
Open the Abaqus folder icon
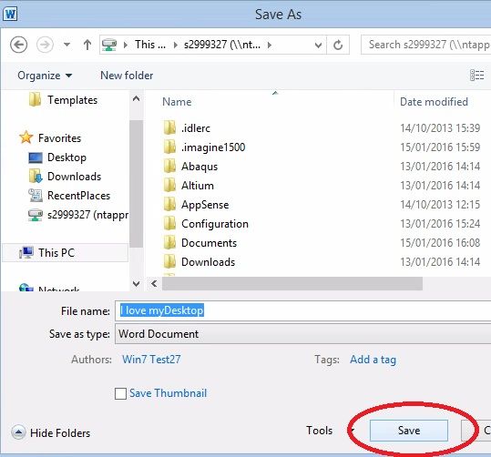[169, 167]
